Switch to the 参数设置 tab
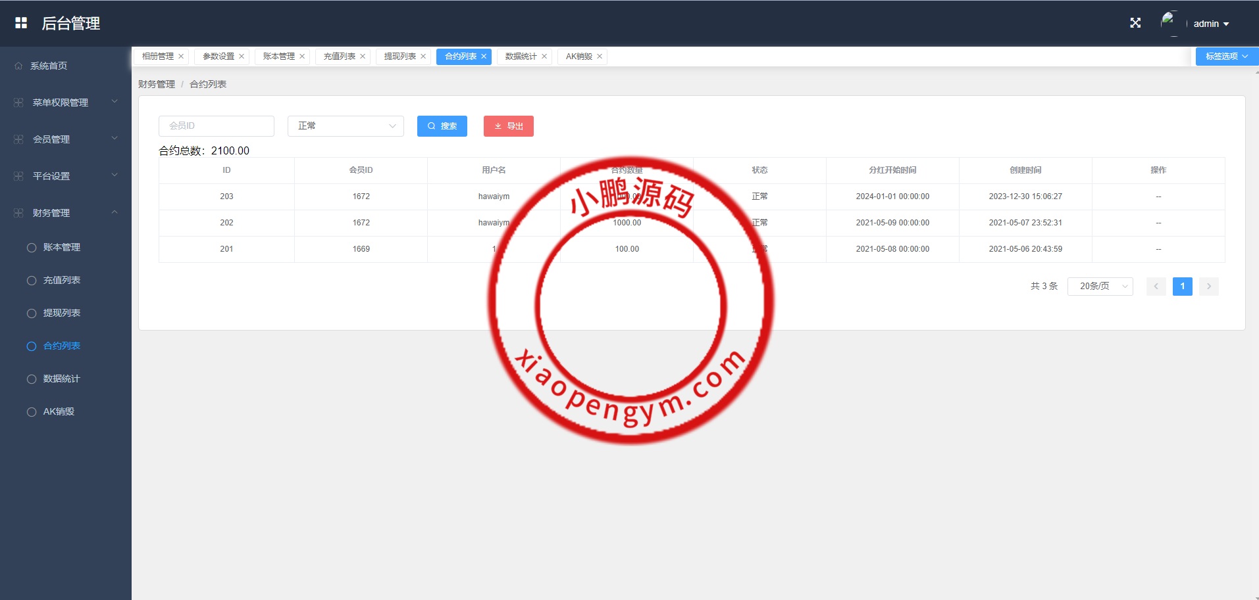The height and width of the screenshot is (600, 1259). coord(218,57)
